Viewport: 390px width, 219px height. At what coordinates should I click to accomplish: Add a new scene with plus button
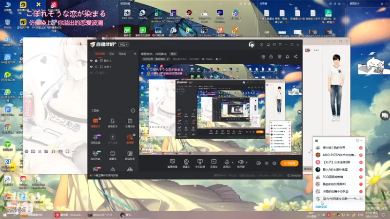point(135,54)
